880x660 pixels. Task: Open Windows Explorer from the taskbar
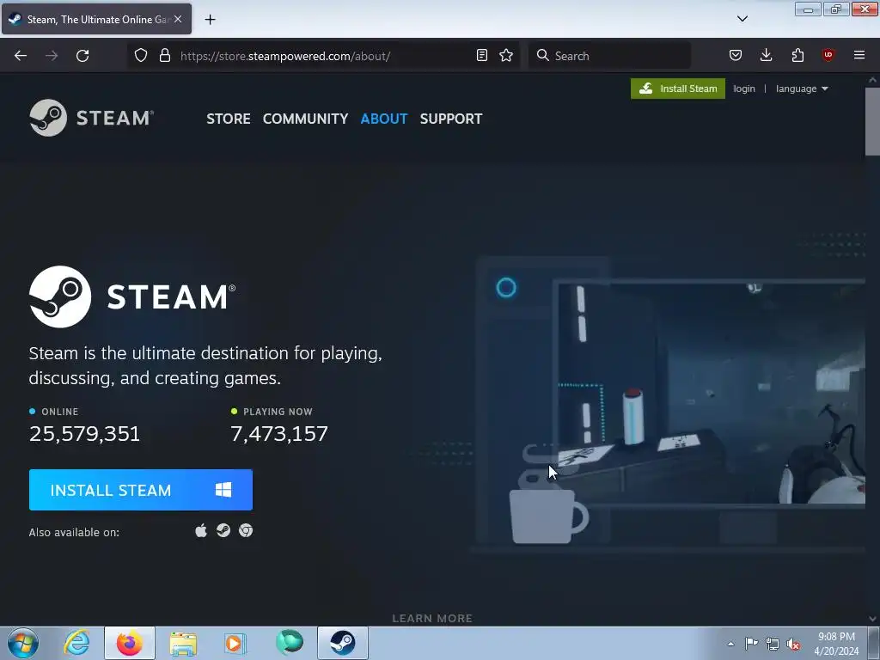183,643
